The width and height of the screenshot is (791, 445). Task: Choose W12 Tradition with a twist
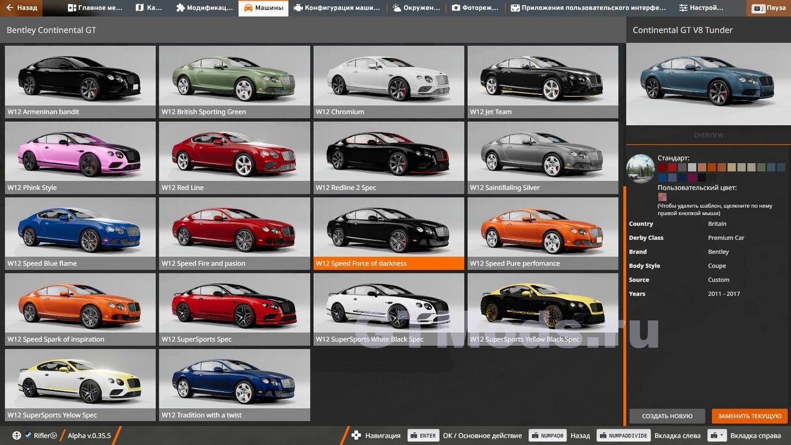tap(235, 385)
